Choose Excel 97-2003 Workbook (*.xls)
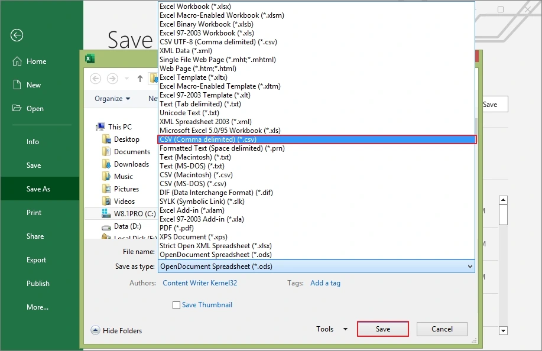This screenshot has height=351, width=542. pyautogui.click(x=316, y=33)
